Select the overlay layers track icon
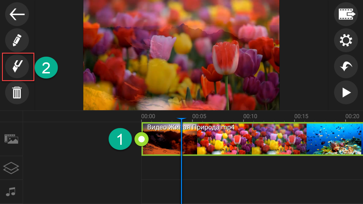363x204 pixels. 11,168
